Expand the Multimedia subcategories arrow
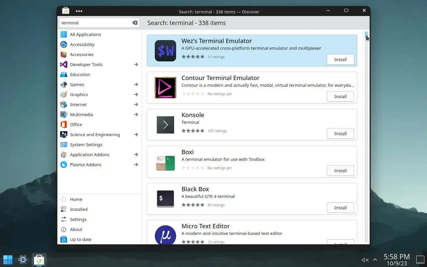This screenshot has width=427, height=267. coord(136,114)
